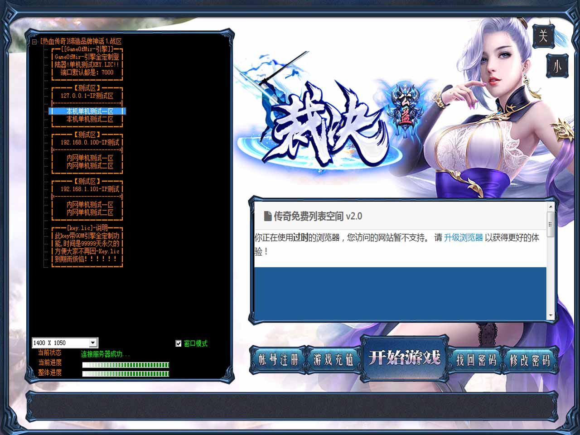The height and width of the screenshot is (435, 580).
Task: Click the 游戏充值 recharge button
Action: pyautogui.click(x=333, y=360)
